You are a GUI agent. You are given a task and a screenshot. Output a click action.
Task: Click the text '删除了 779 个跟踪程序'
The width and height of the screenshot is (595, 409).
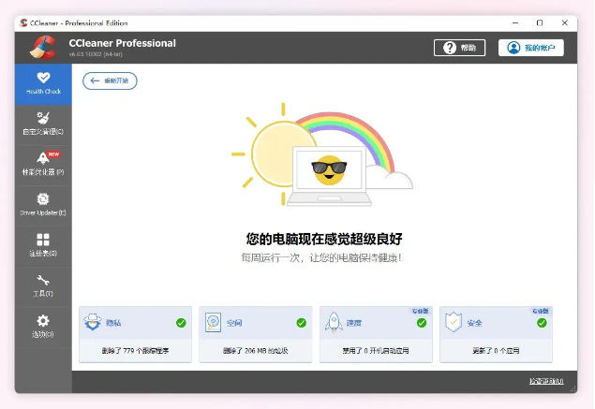[135, 351]
